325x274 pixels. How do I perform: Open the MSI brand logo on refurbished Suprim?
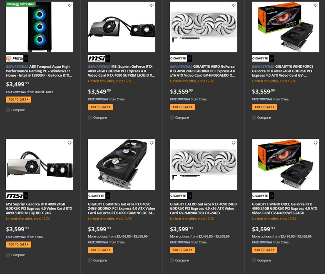(x=99, y=58)
